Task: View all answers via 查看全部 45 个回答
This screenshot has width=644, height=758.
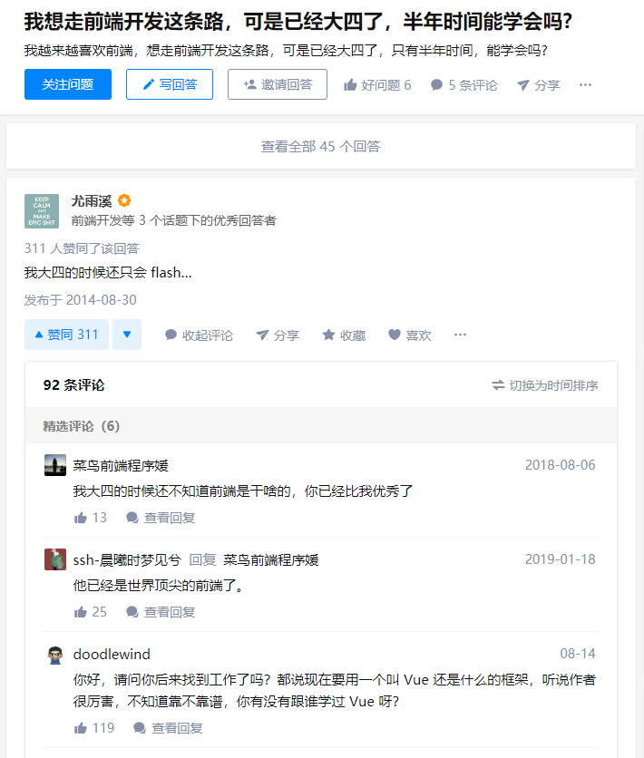Action: (x=320, y=146)
